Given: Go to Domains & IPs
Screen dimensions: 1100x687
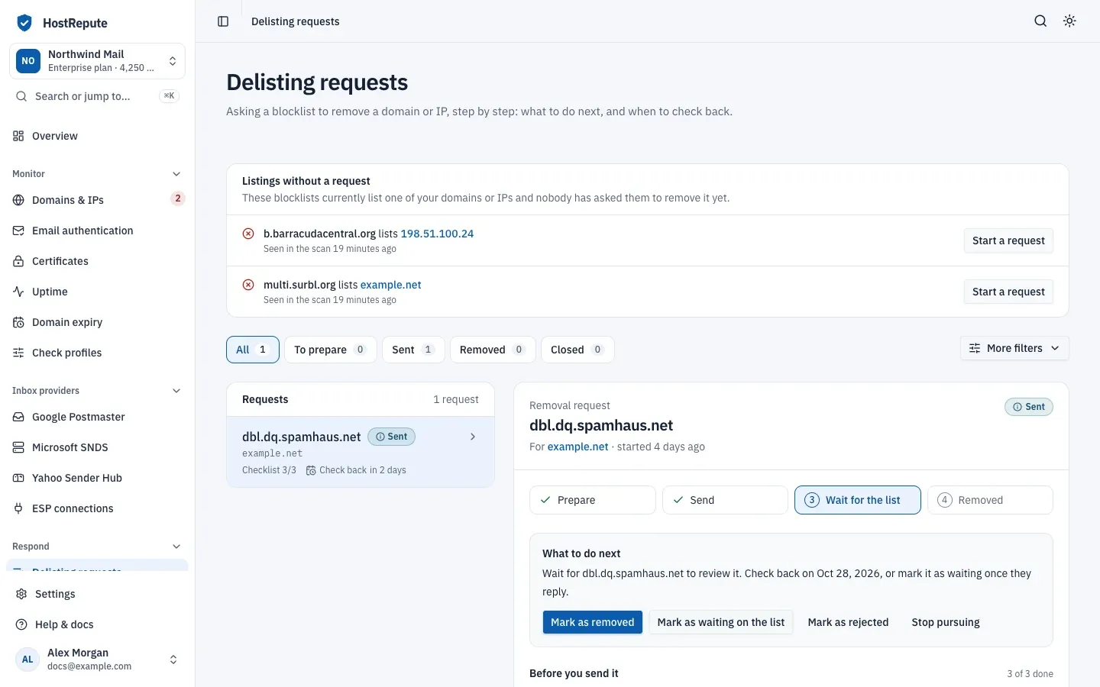Looking at the screenshot, I should [97, 200].
